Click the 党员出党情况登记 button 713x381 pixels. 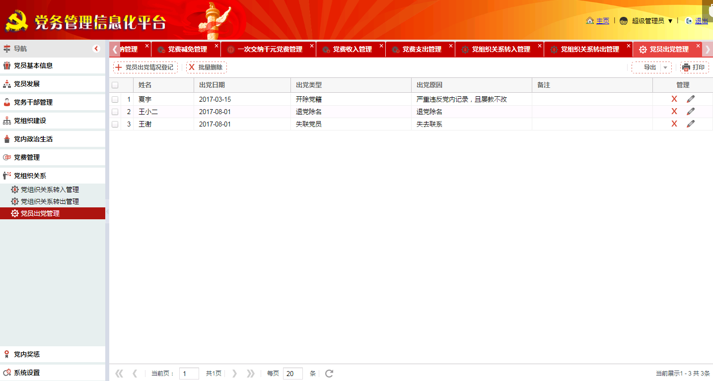pyautogui.click(x=145, y=67)
